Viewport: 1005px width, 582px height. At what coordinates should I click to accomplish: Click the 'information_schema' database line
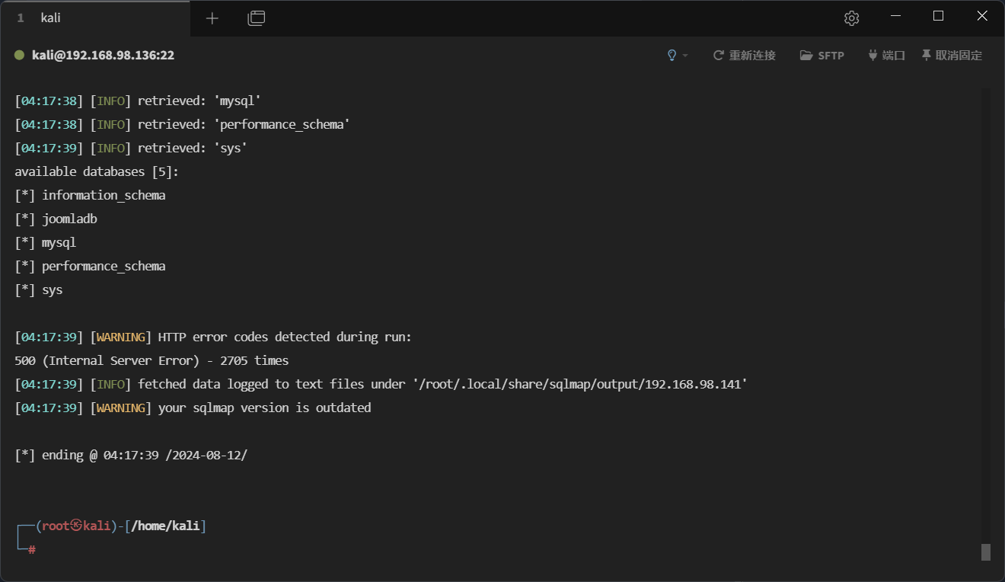pyautogui.click(x=90, y=195)
